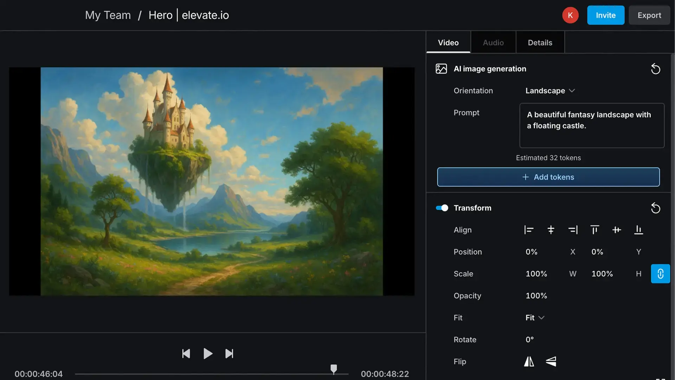Image resolution: width=675 pixels, height=380 pixels.
Task: Reset AI image generation settings
Action: [656, 69]
